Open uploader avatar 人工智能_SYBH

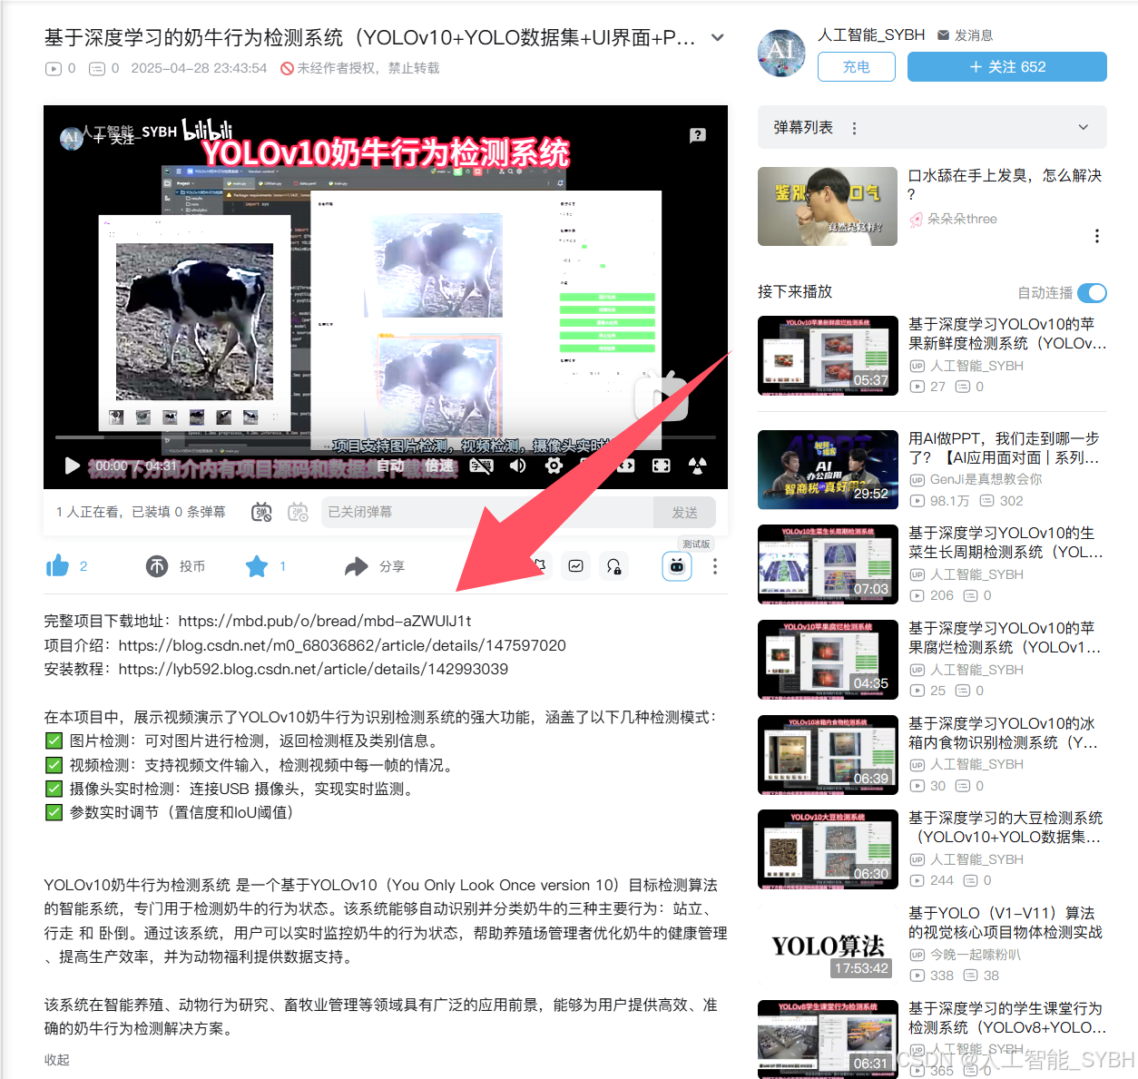781,52
